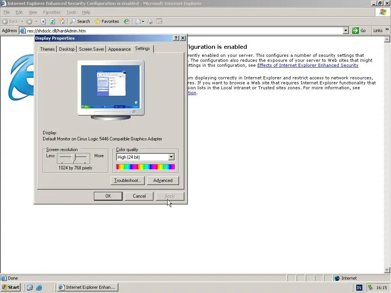The image size is (391, 293).
Task: Click the page scrollbar down arrow
Action: point(387,270)
